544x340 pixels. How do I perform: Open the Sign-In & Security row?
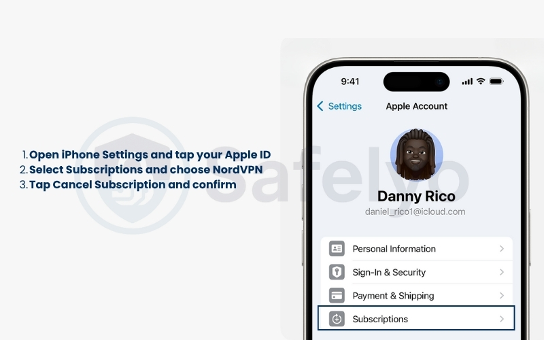416,272
